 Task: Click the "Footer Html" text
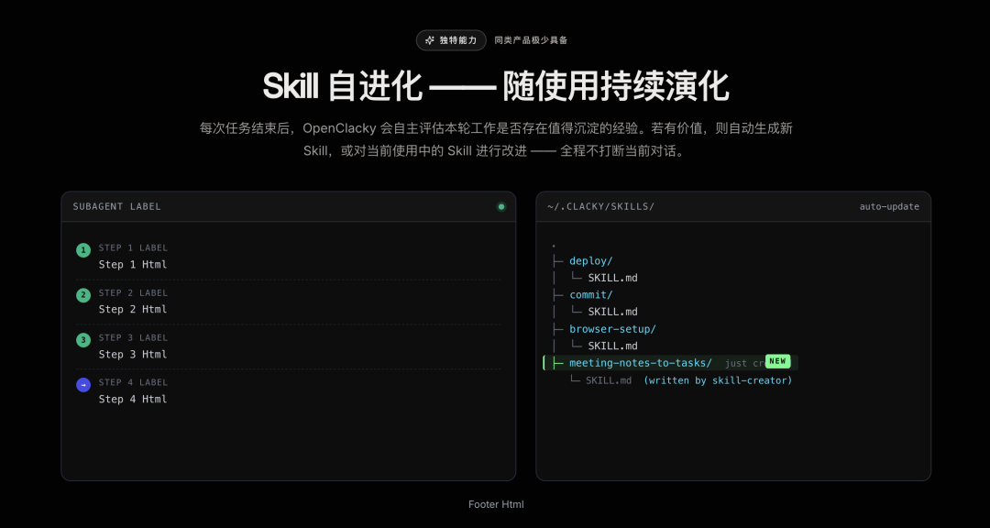(x=496, y=505)
